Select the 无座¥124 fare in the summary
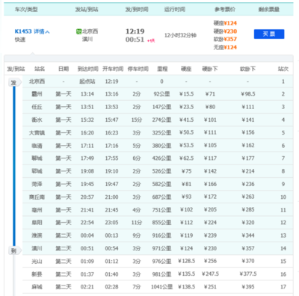This screenshot has width=299, height=296. (x=225, y=47)
